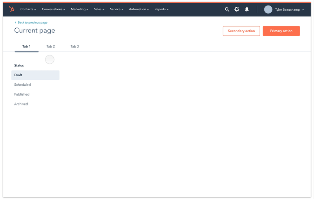
Task: Select the Draft status filter
Action: click(x=35, y=75)
